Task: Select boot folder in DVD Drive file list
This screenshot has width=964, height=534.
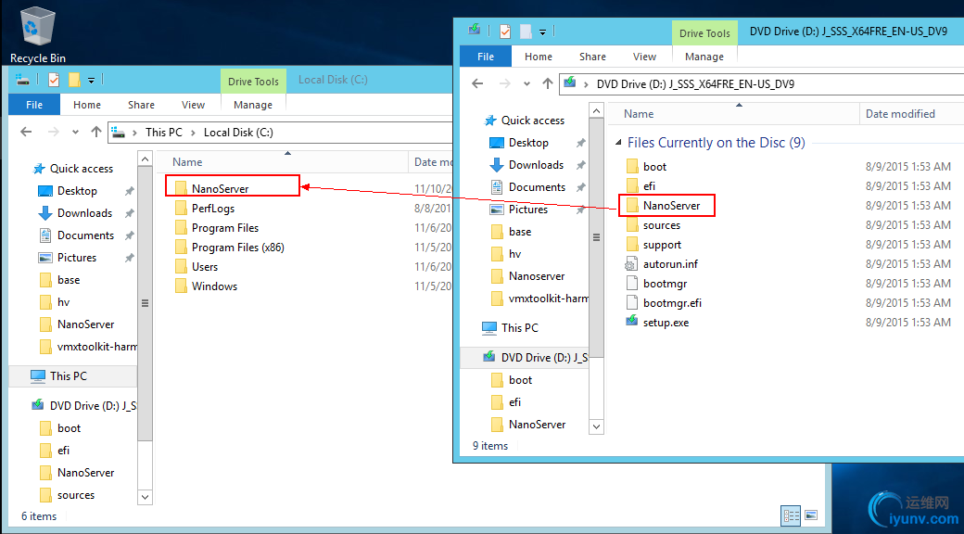Action: (654, 167)
